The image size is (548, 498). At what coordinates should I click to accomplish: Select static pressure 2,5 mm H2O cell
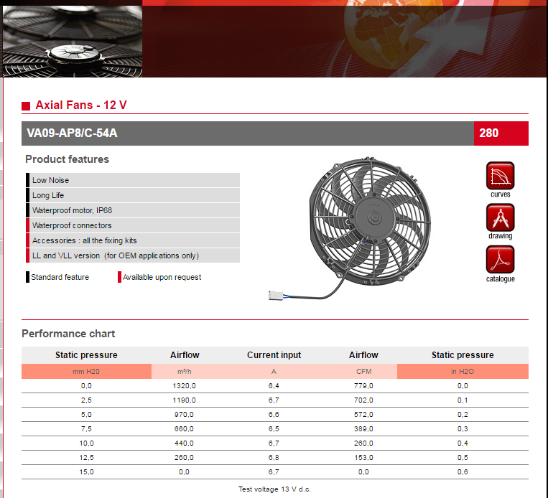[86, 400]
